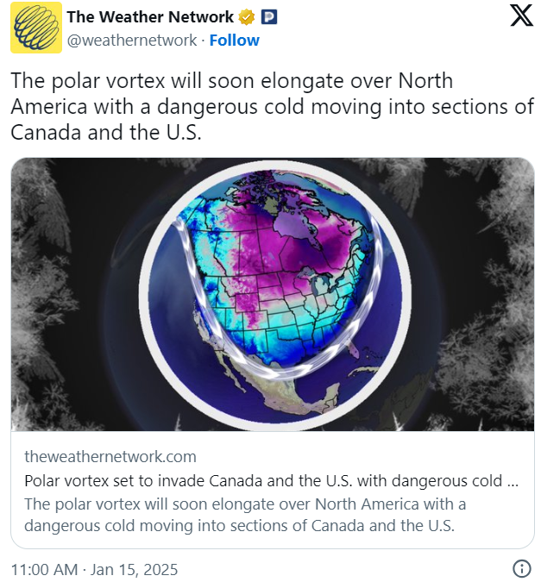Open the X logo link

(x=521, y=16)
